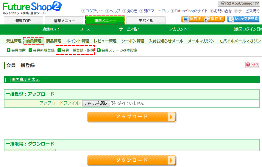
Task: Click green arrow icon beside 会員ステージ基本設定
Action: click(99, 50)
